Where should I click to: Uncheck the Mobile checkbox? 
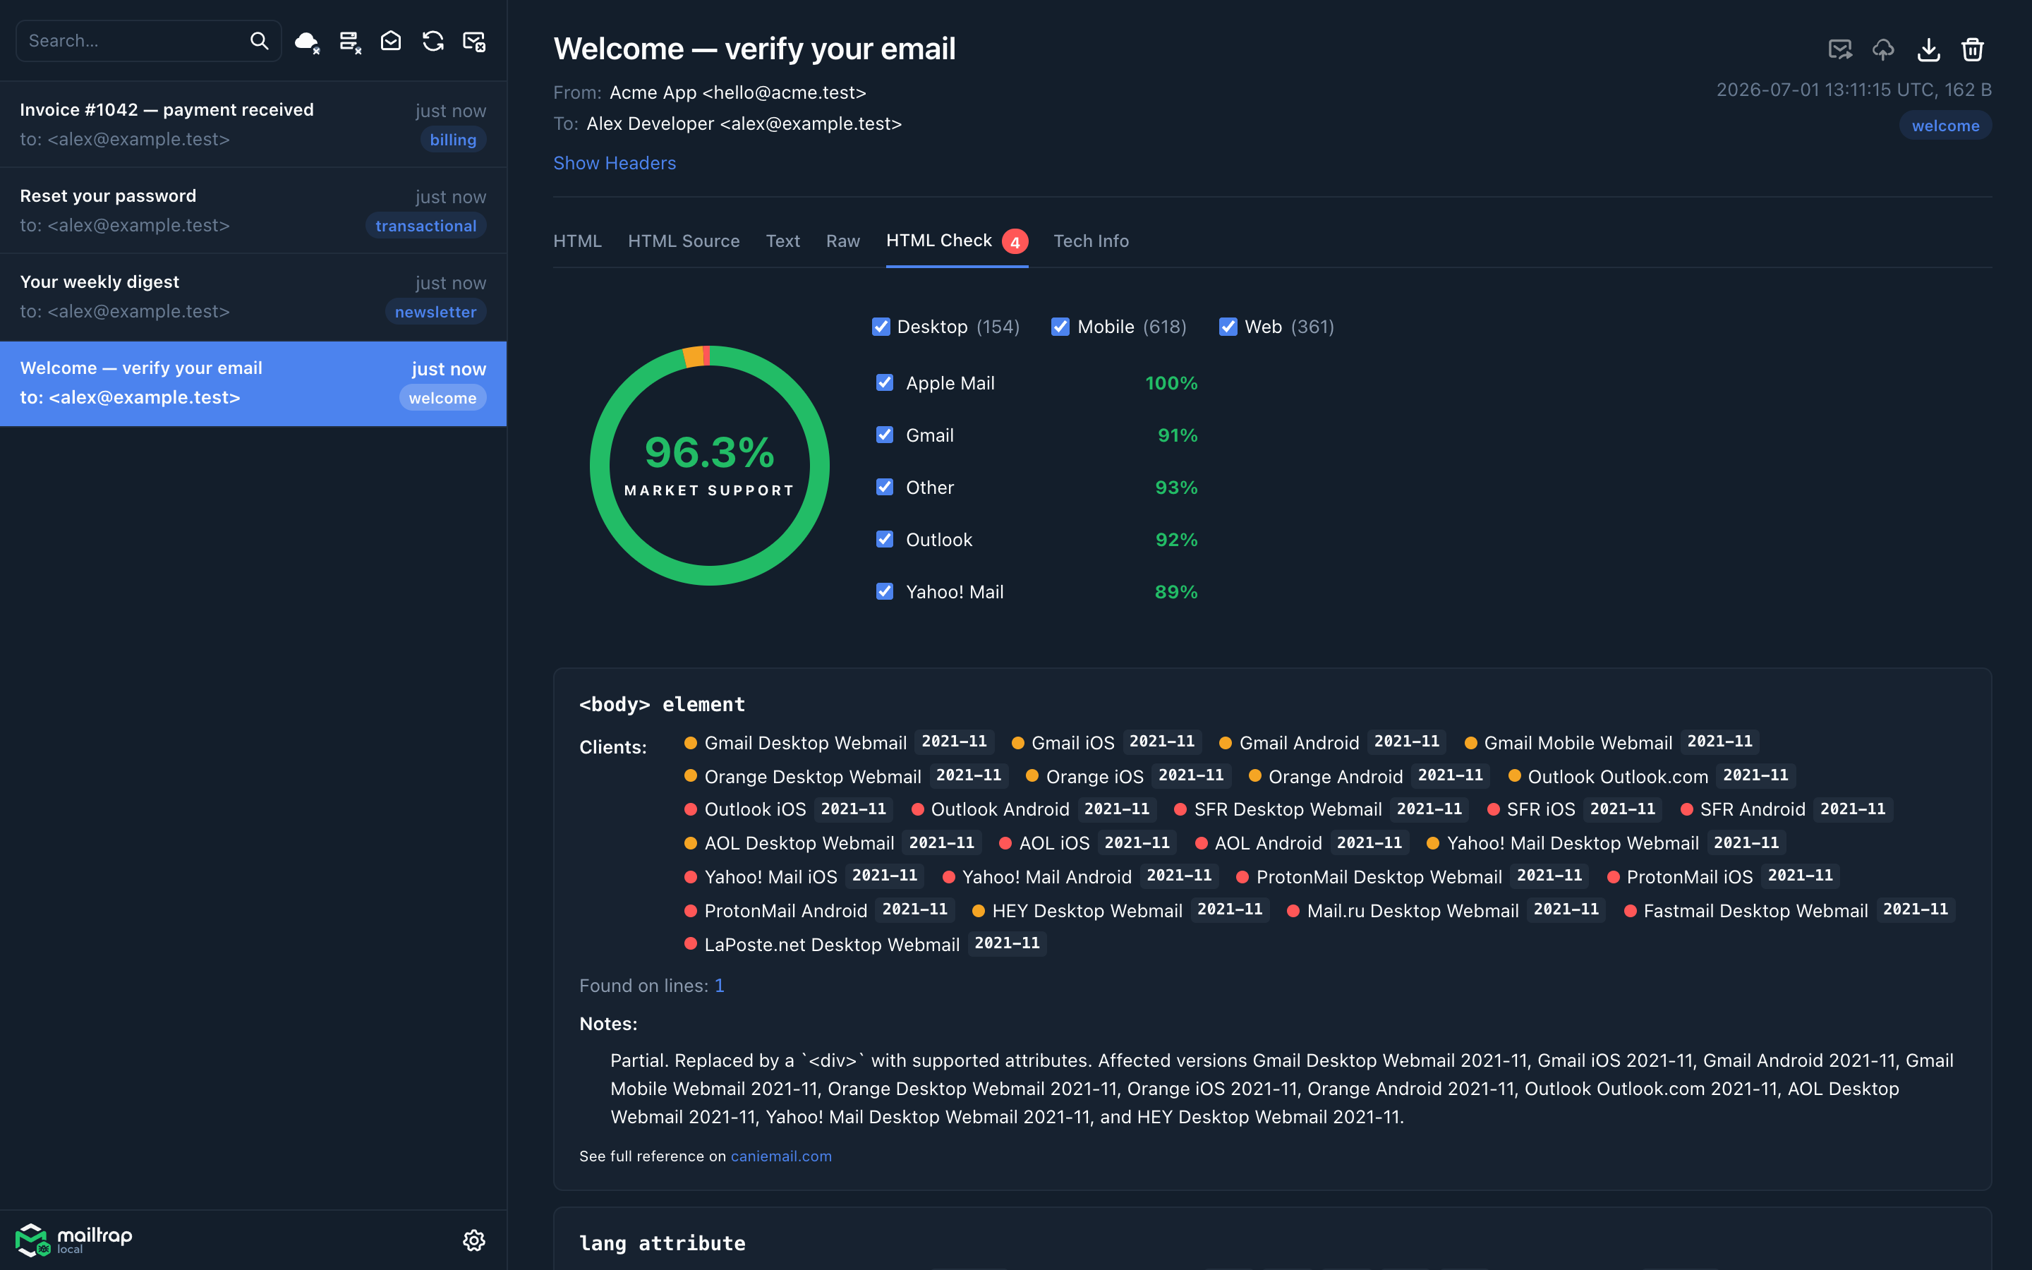coord(1060,326)
